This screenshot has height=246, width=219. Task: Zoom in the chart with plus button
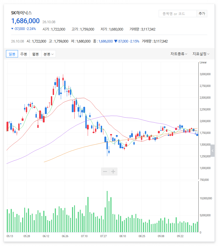113,171
